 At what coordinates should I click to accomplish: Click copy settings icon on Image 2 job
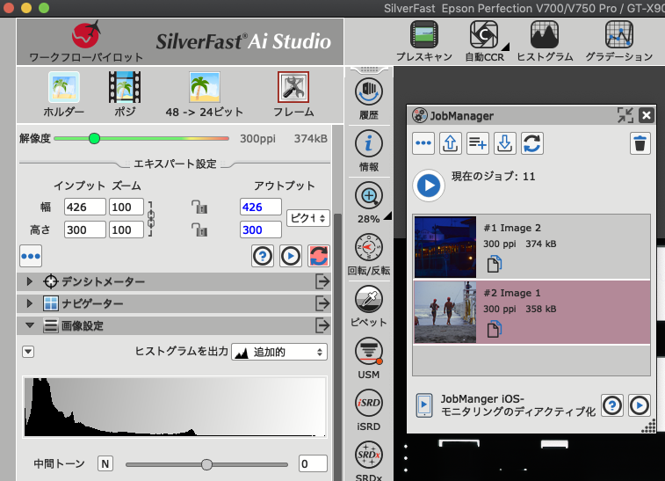494,264
